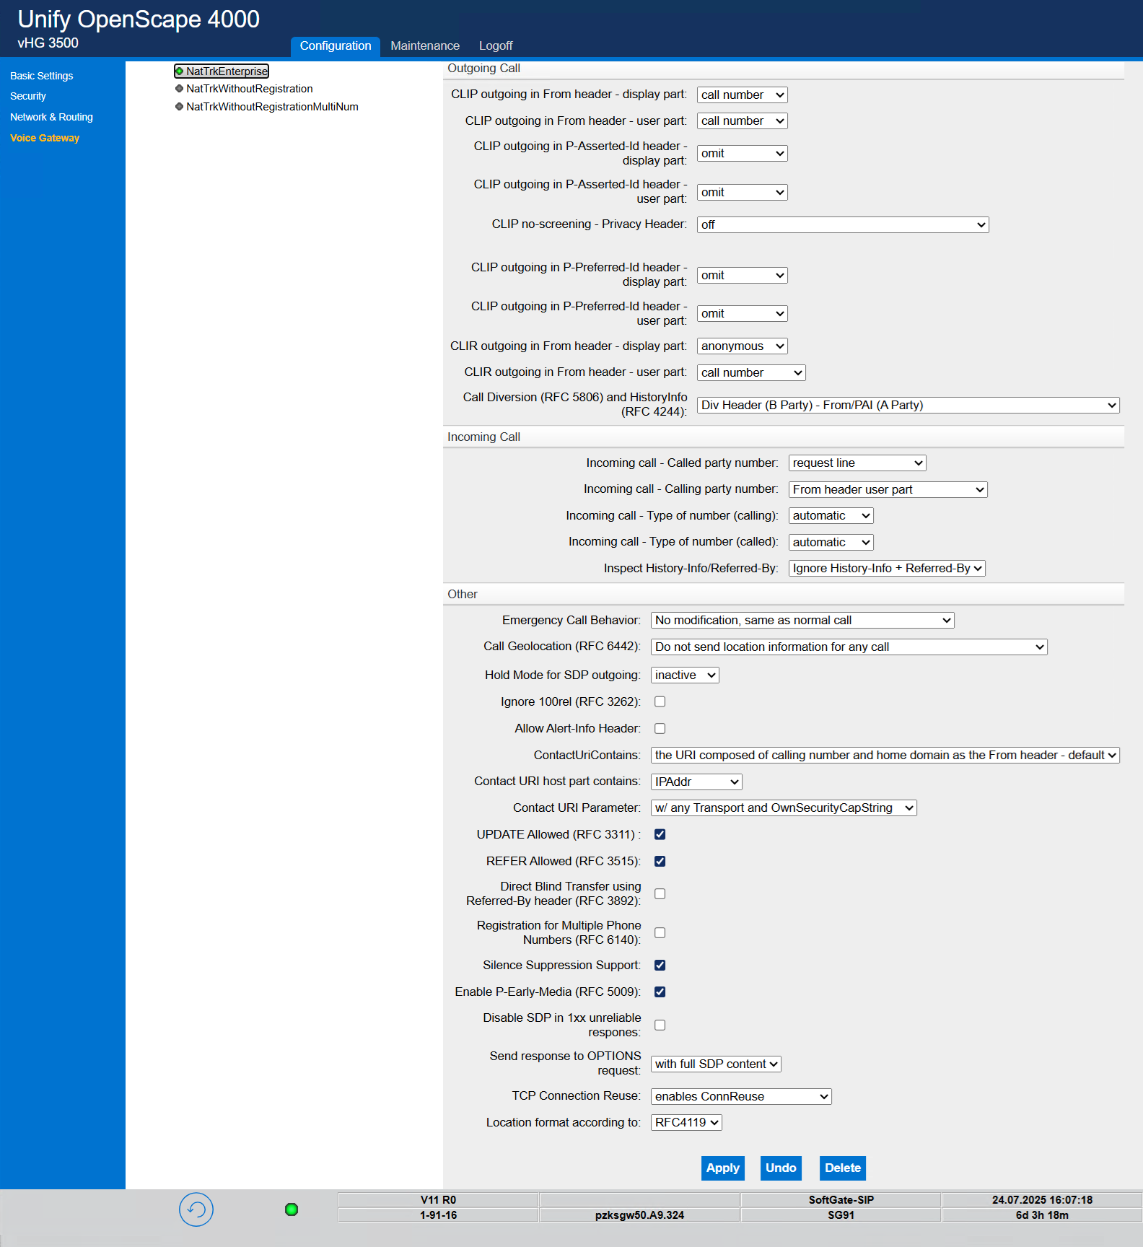Click the Logoff tab
The width and height of the screenshot is (1143, 1247).
[496, 45]
